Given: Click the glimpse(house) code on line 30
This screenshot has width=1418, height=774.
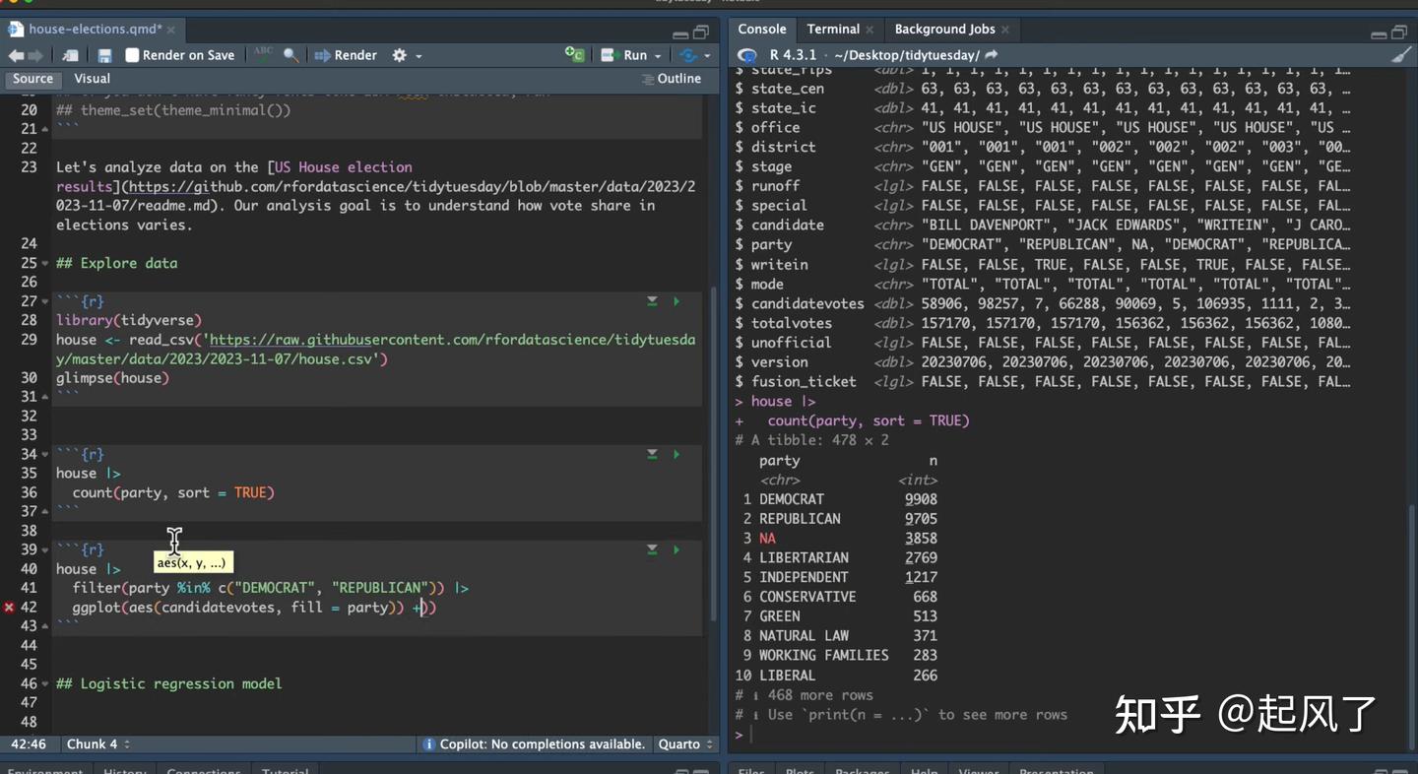Looking at the screenshot, I should coord(112,378).
